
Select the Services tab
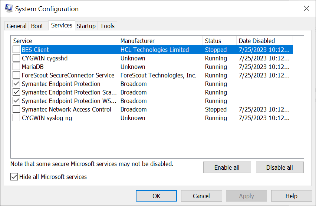tap(62, 25)
